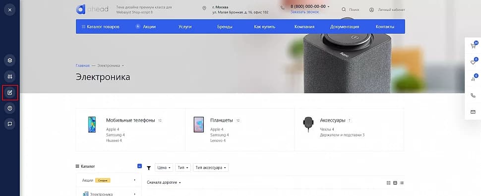Close the left sidebar with the X icon
The image size is (481, 196).
10,10
